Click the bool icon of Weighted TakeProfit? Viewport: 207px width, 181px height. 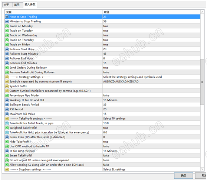click(x=7, y=128)
